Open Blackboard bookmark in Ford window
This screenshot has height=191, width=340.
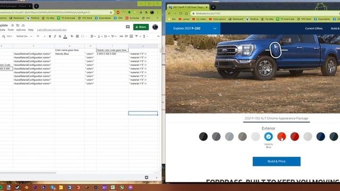pyautogui.click(x=236, y=19)
